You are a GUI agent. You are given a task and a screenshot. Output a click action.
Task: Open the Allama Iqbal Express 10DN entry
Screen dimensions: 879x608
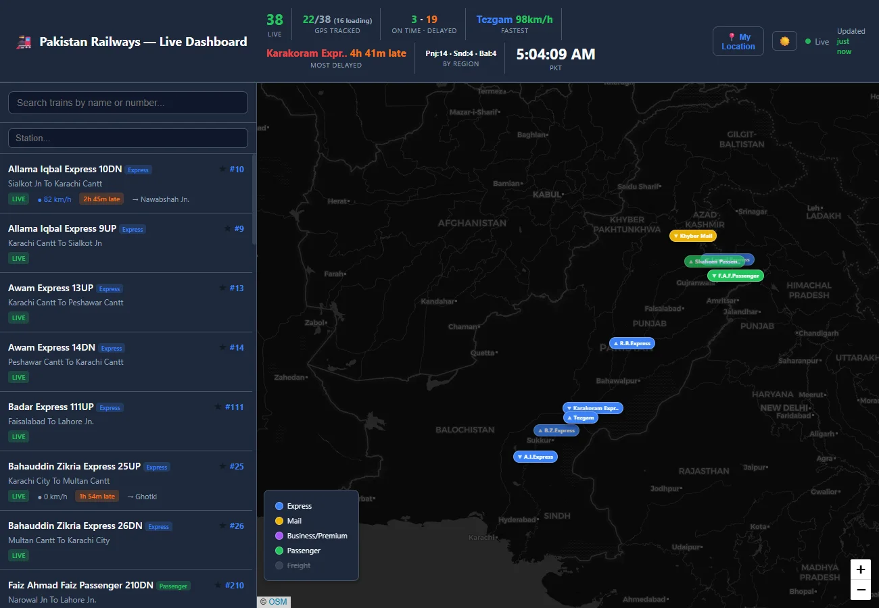[x=126, y=184]
